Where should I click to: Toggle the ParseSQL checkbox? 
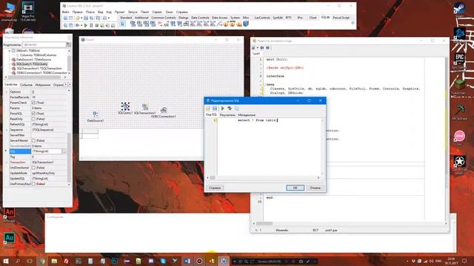[33, 113]
